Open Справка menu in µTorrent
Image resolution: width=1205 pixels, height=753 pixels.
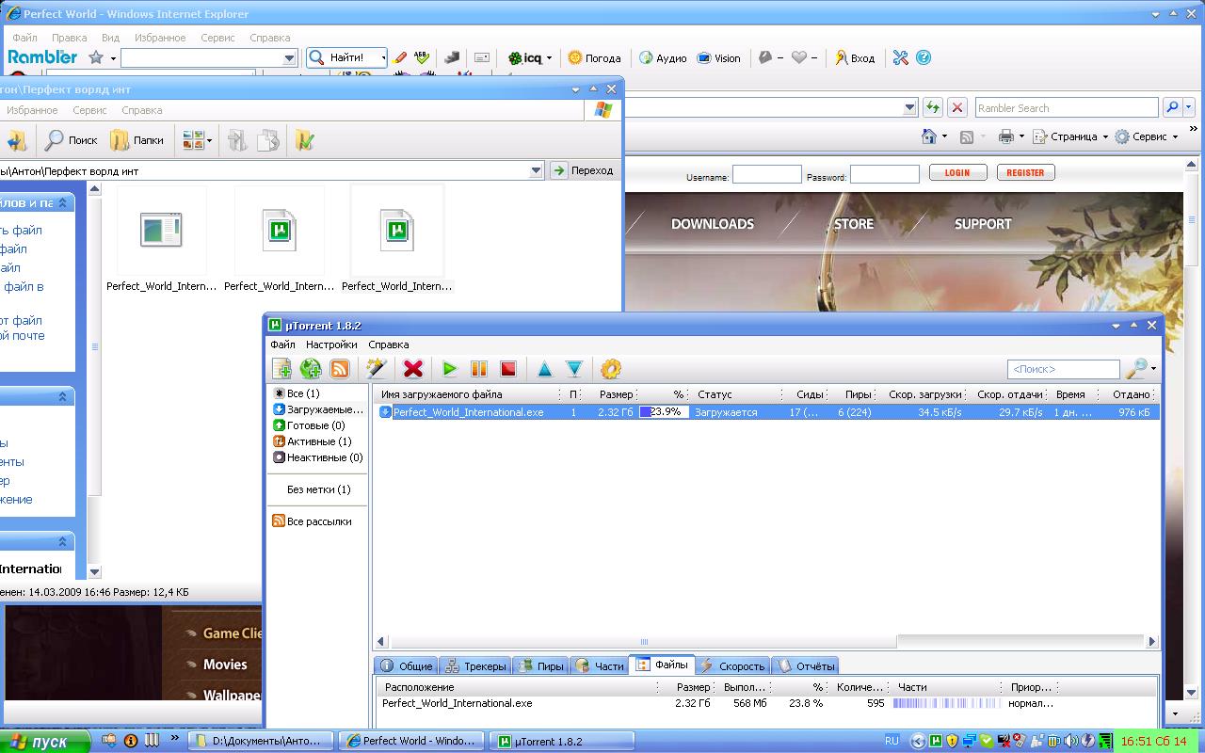[389, 344]
